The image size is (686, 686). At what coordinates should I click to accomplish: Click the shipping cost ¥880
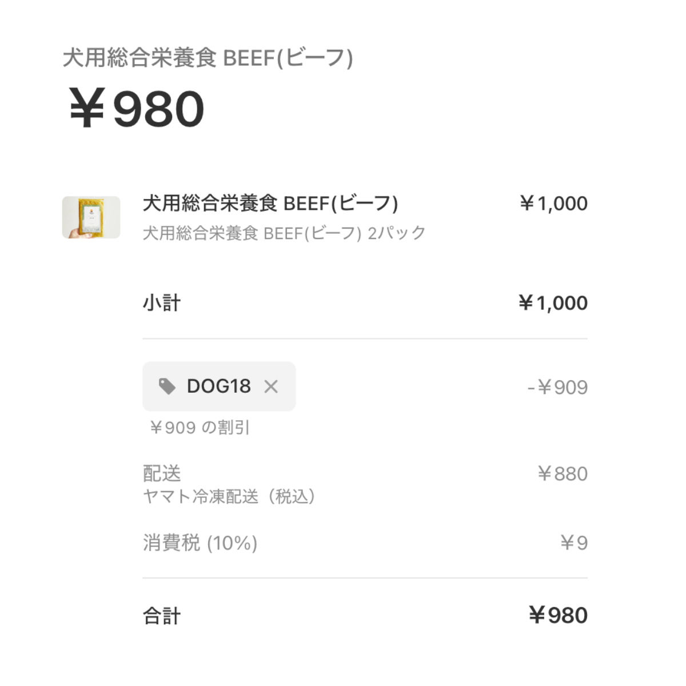coord(563,474)
